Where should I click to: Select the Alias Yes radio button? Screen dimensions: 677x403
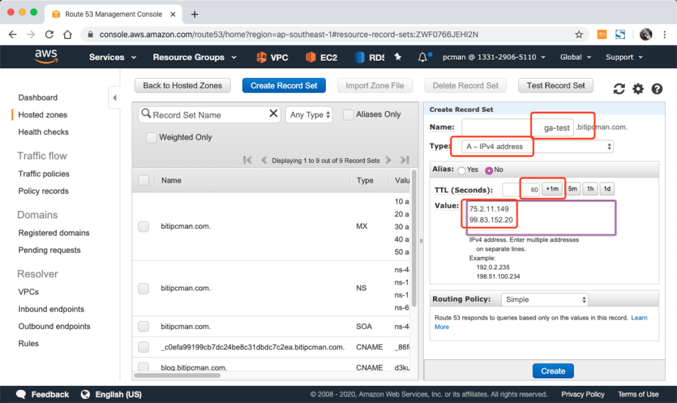[461, 170]
